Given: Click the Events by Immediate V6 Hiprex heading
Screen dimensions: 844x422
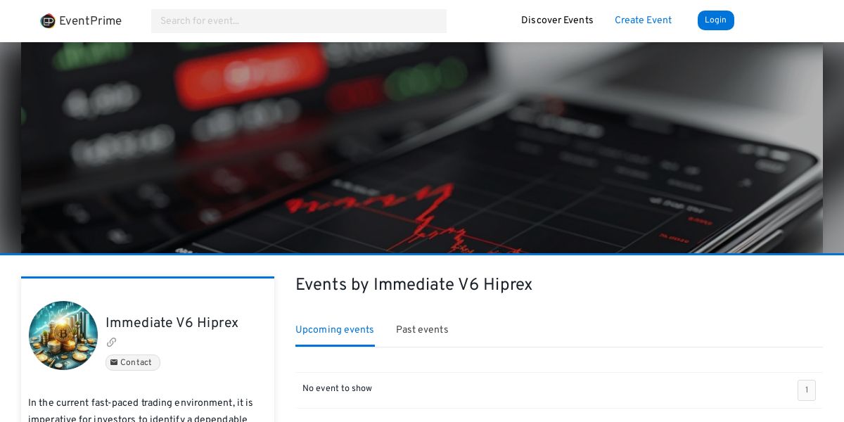Looking at the screenshot, I should [x=414, y=285].
